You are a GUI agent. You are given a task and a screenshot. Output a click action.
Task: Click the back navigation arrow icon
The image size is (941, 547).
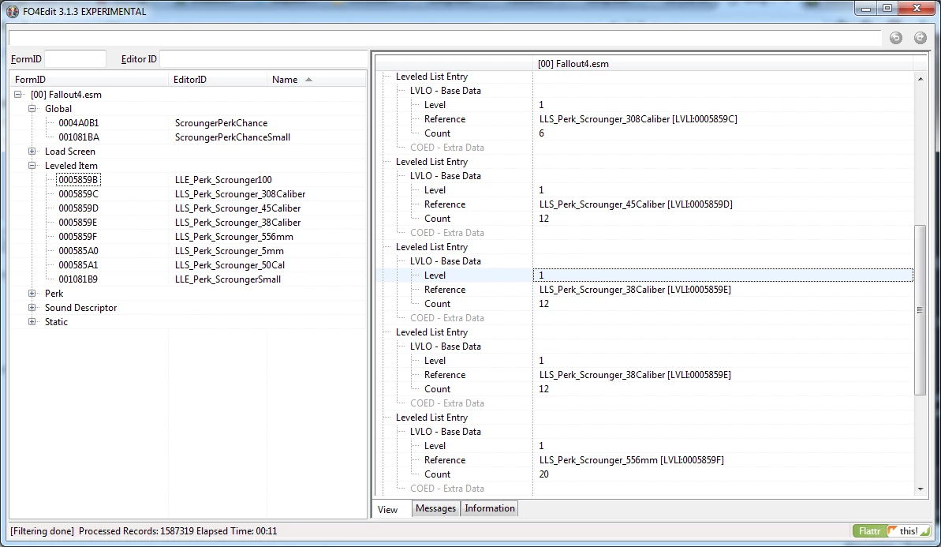(x=895, y=38)
